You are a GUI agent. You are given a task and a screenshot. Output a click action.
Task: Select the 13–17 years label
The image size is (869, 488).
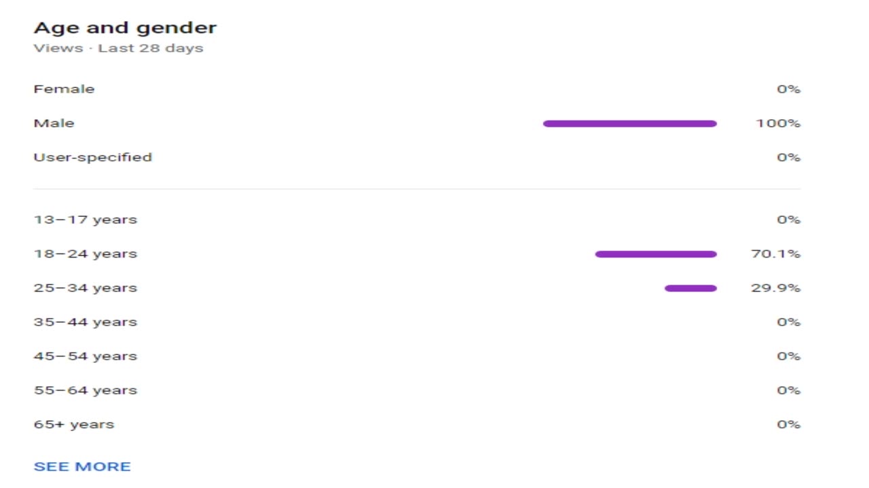tap(85, 220)
